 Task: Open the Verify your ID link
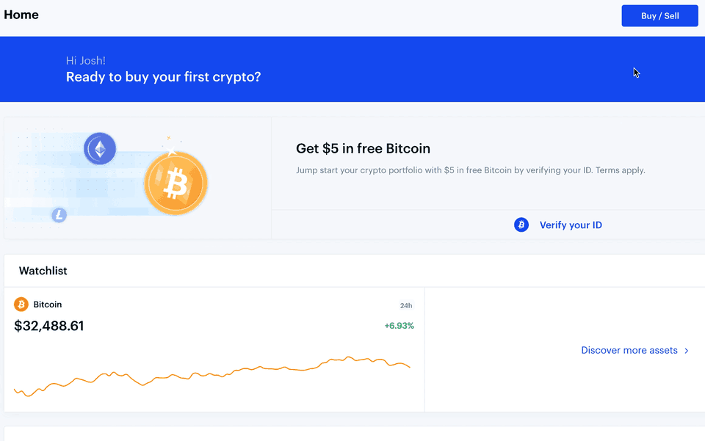(x=571, y=225)
